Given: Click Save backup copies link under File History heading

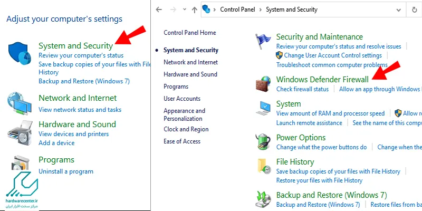Looking at the screenshot, I should (x=338, y=171).
